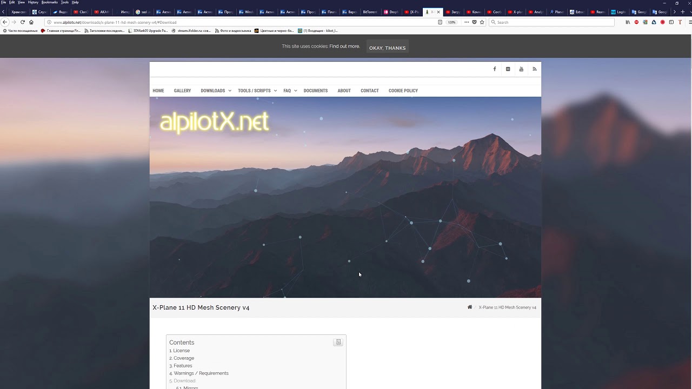The width and height of the screenshot is (692, 389).
Task: Show the sidebars toolbar icon
Action: [x=671, y=22]
